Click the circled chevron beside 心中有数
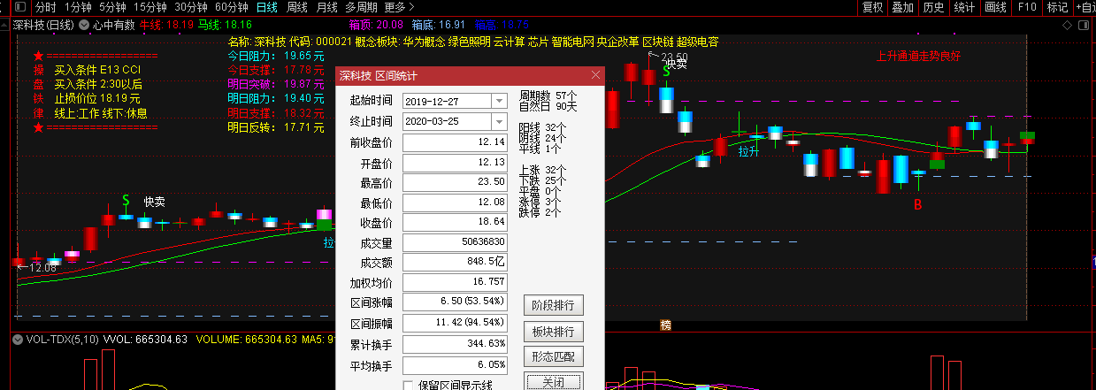This screenshot has width=1096, height=390. (84, 25)
